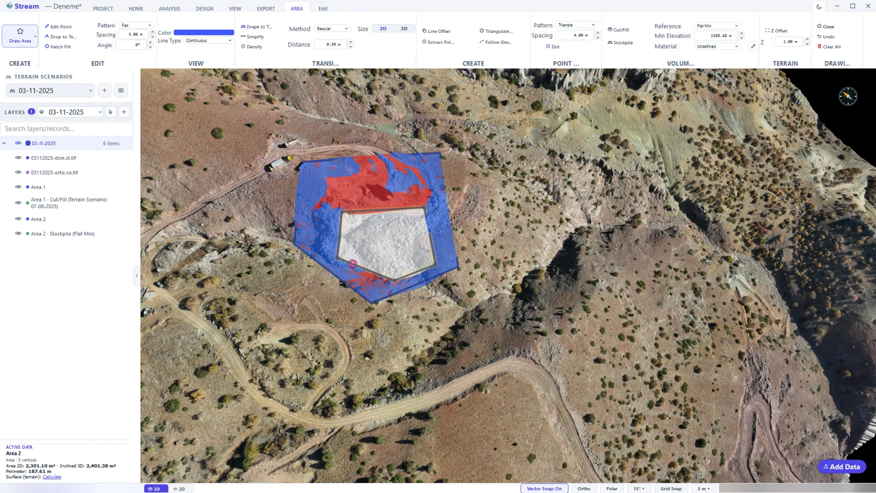Toggle visibility of Area 1 layer
This screenshot has width=876, height=493.
pyautogui.click(x=18, y=187)
